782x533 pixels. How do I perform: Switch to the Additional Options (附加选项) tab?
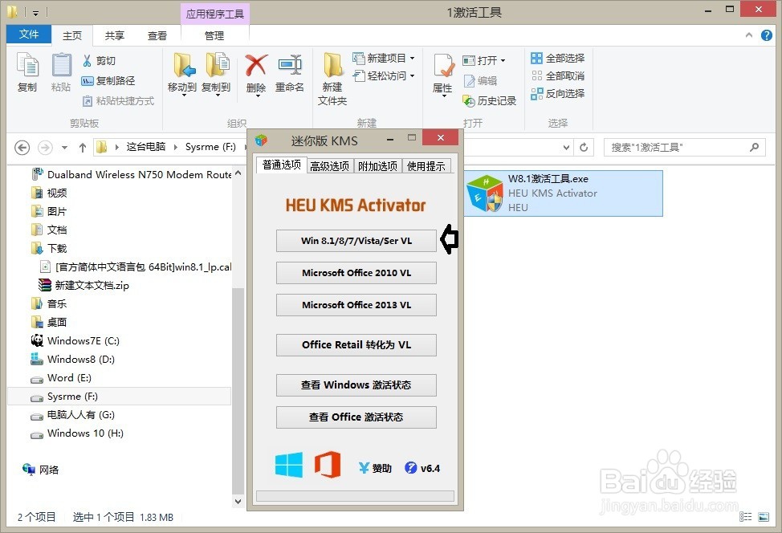tap(377, 166)
